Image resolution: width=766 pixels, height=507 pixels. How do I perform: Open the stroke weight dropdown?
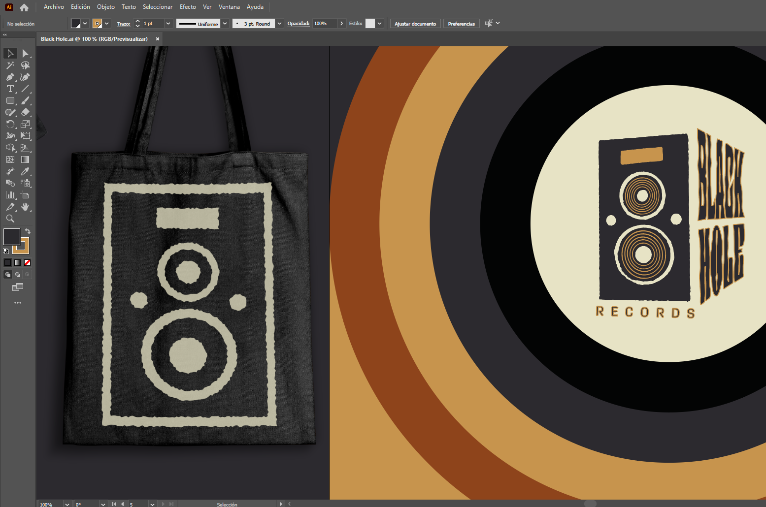pyautogui.click(x=168, y=24)
